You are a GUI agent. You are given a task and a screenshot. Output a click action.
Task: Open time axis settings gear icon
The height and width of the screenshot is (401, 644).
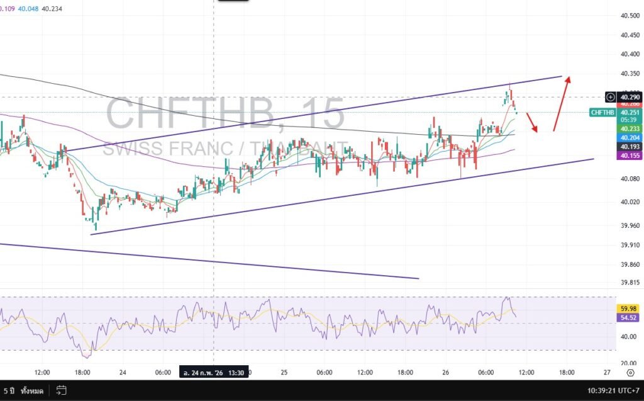(630, 373)
